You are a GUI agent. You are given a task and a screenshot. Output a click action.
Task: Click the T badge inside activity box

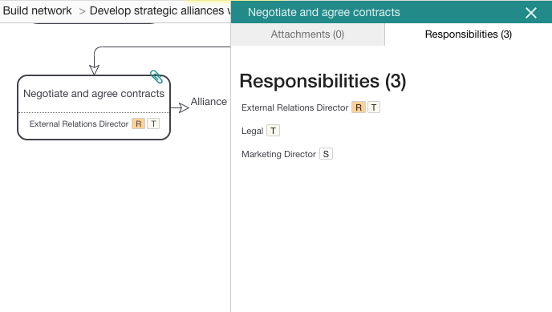153,124
